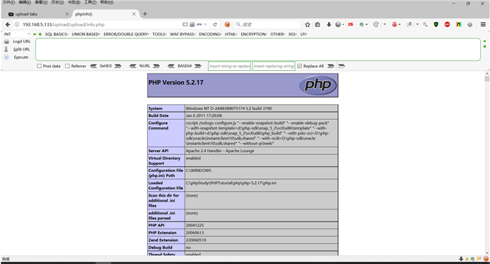This screenshot has width=490, height=264.
Task: Open the Firefox hamburger menu
Action: (483, 24)
